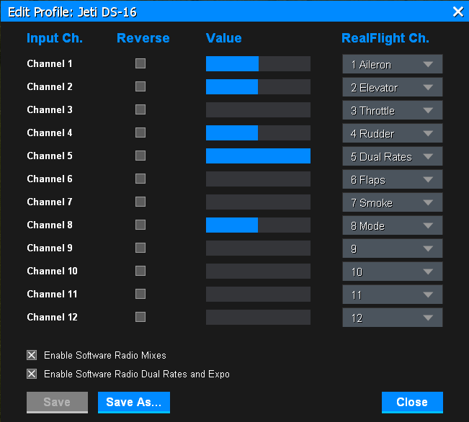Open the 4 Rudder dropdown
The height and width of the screenshot is (422, 469).
[393, 133]
